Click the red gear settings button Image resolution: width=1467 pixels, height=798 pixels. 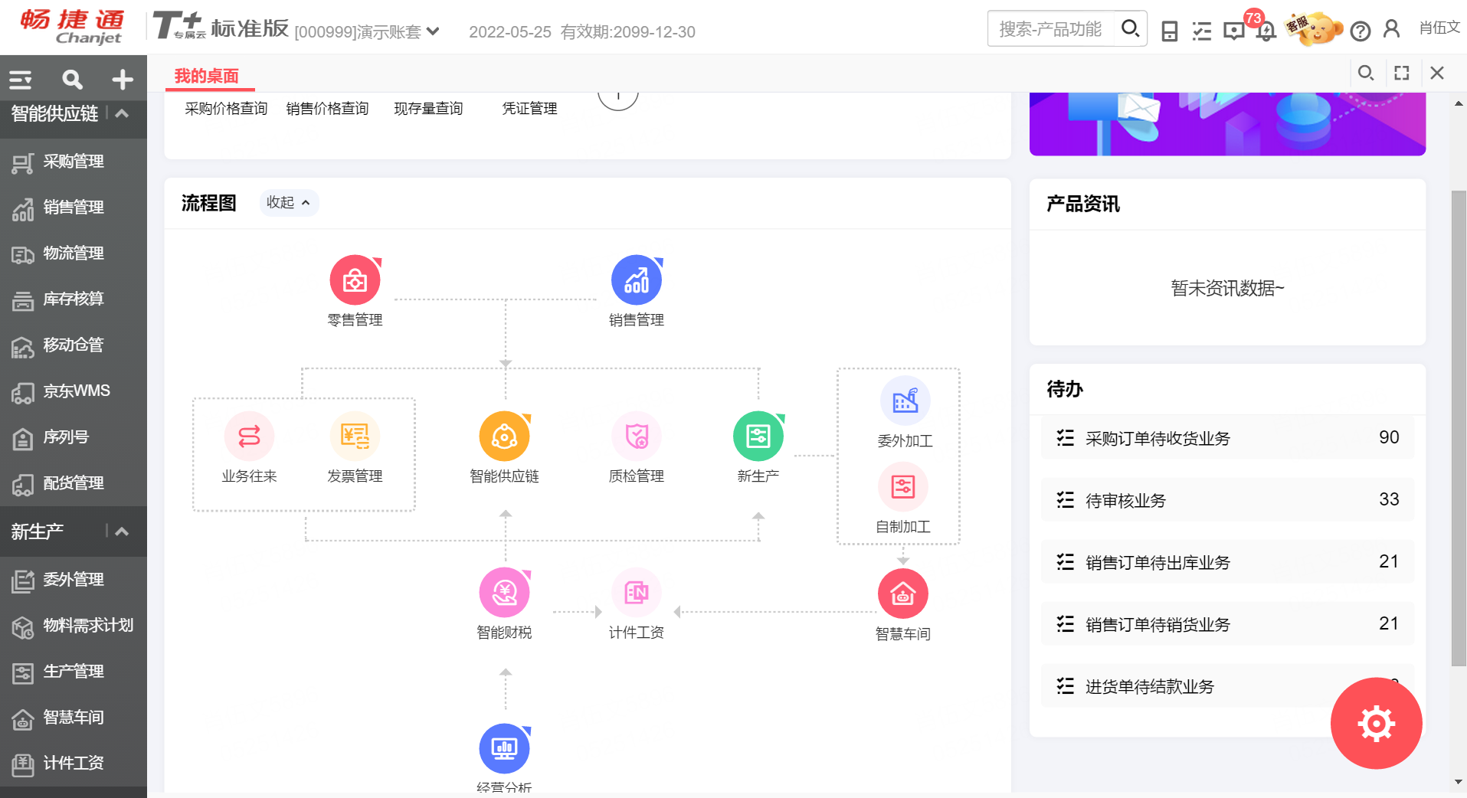point(1376,723)
